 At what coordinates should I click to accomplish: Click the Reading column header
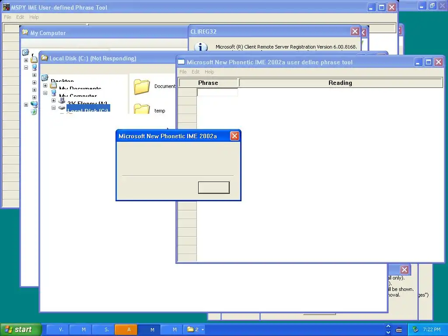[340, 83]
